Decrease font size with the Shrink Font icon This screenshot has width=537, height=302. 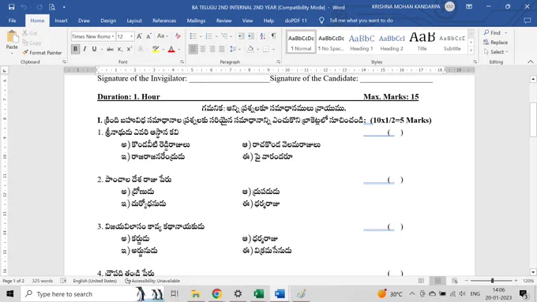[148, 36]
